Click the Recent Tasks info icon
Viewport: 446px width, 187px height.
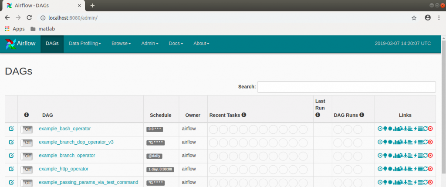click(244, 115)
